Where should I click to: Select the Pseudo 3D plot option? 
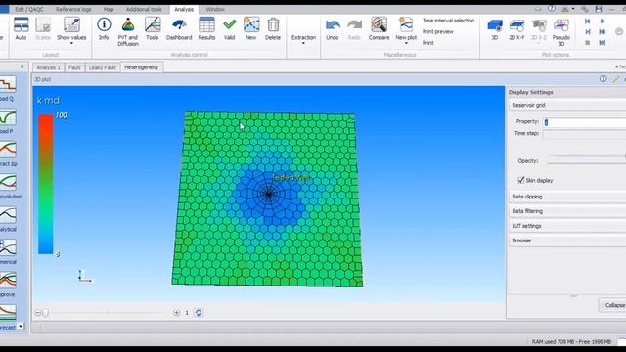click(x=560, y=32)
